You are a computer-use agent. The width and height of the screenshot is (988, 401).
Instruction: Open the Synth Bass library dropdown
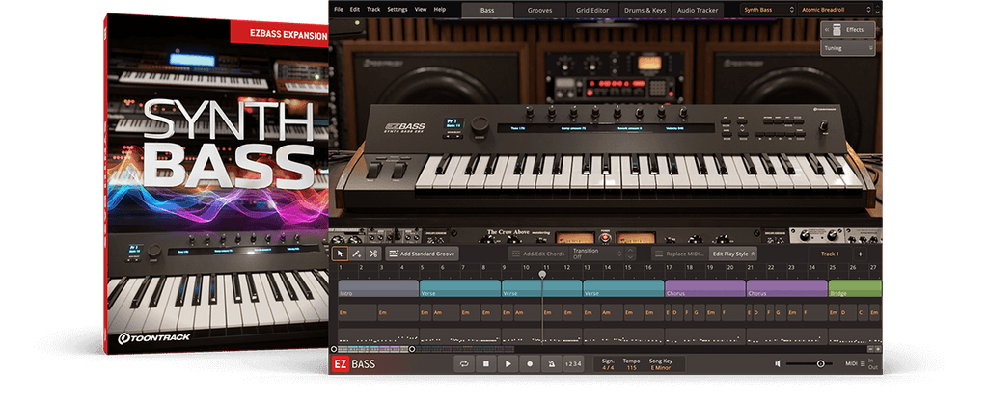point(768,10)
